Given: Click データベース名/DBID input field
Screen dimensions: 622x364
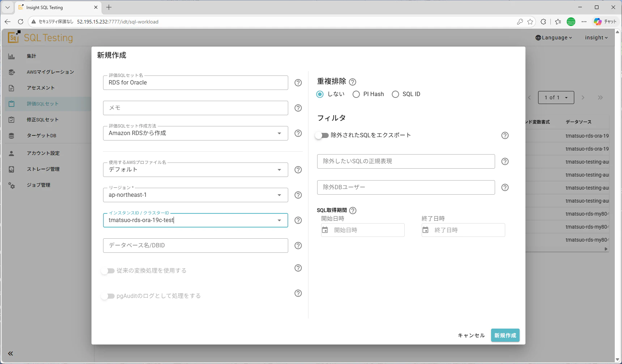Looking at the screenshot, I should pos(195,246).
